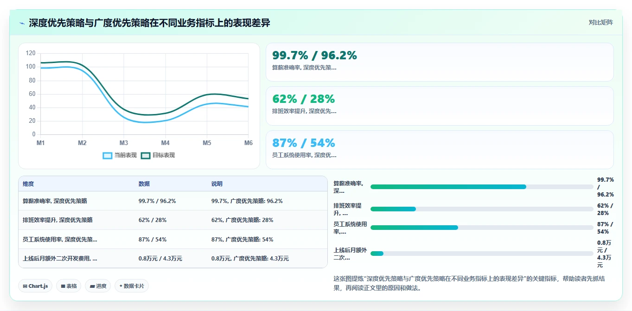Toggle the 当前表现 legend series
The height and width of the screenshot is (311, 632).
click(x=120, y=155)
